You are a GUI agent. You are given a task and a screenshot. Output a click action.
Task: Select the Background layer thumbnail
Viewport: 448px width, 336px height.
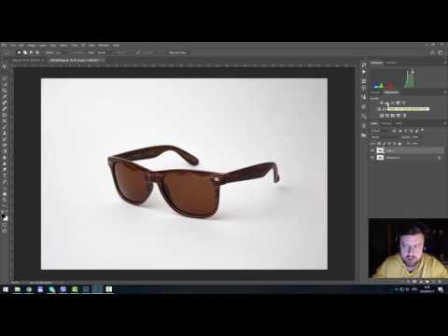pos(380,158)
